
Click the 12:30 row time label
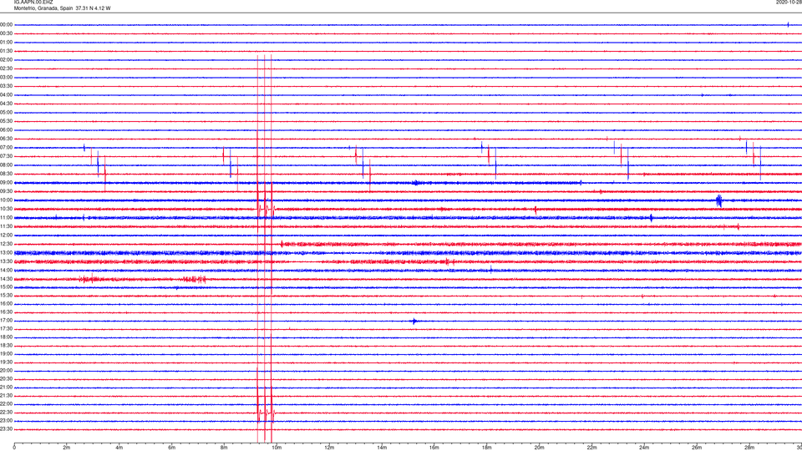coord(6,244)
